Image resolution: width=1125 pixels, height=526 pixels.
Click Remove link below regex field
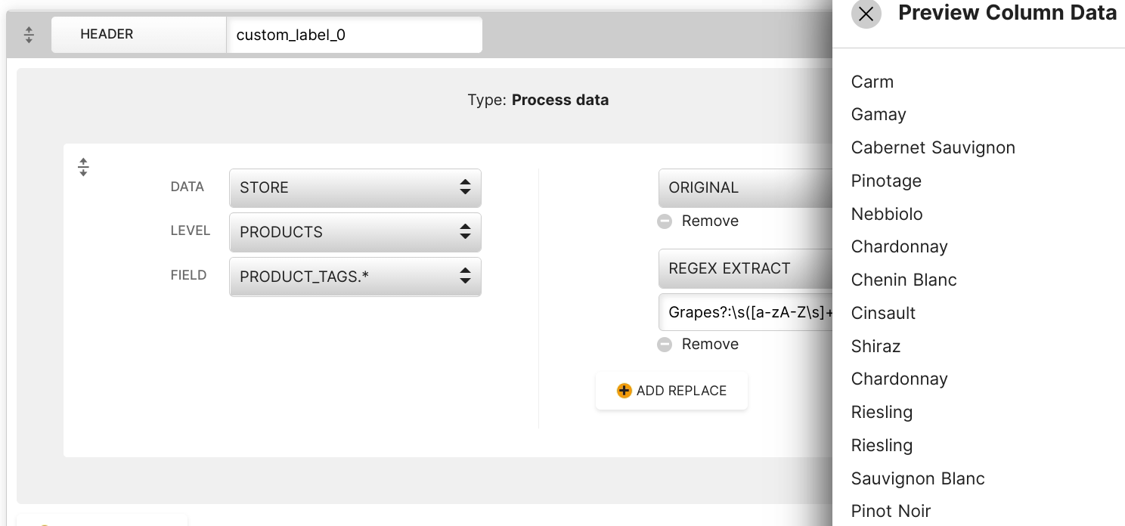coord(710,345)
